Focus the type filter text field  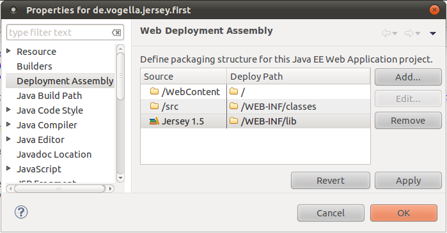[x=58, y=33]
